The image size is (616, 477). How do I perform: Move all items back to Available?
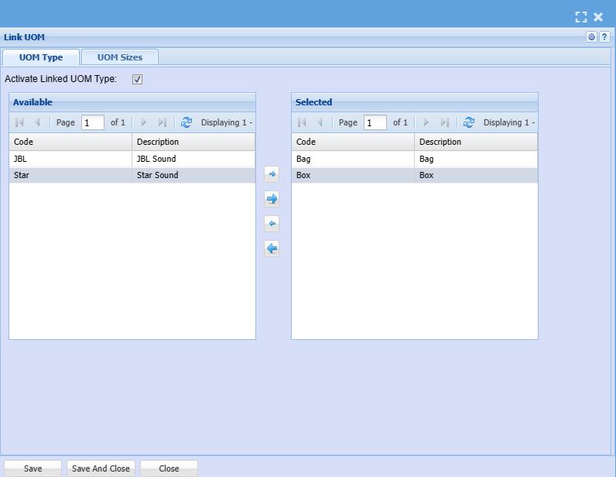(272, 249)
